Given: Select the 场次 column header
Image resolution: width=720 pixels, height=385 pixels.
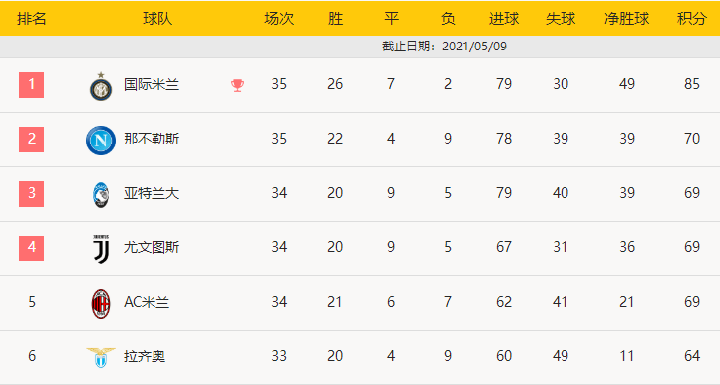Looking at the screenshot, I should pos(279,19).
